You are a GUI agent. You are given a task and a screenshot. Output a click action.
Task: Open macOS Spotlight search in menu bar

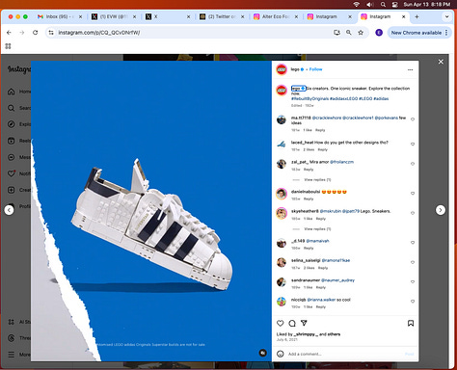click(383, 4)
